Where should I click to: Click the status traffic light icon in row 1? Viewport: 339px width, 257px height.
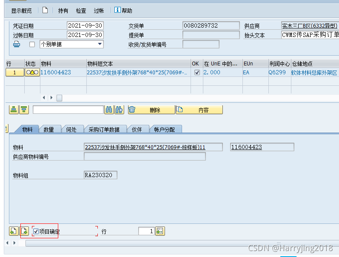pos(32,72)
